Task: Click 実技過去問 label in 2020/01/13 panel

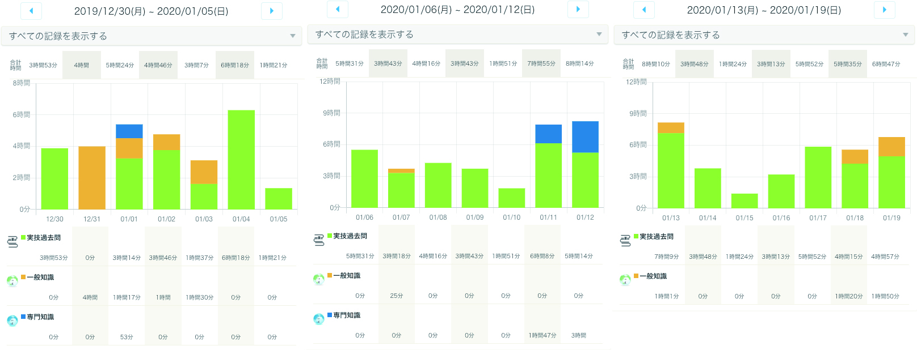Action: [657, 237]
